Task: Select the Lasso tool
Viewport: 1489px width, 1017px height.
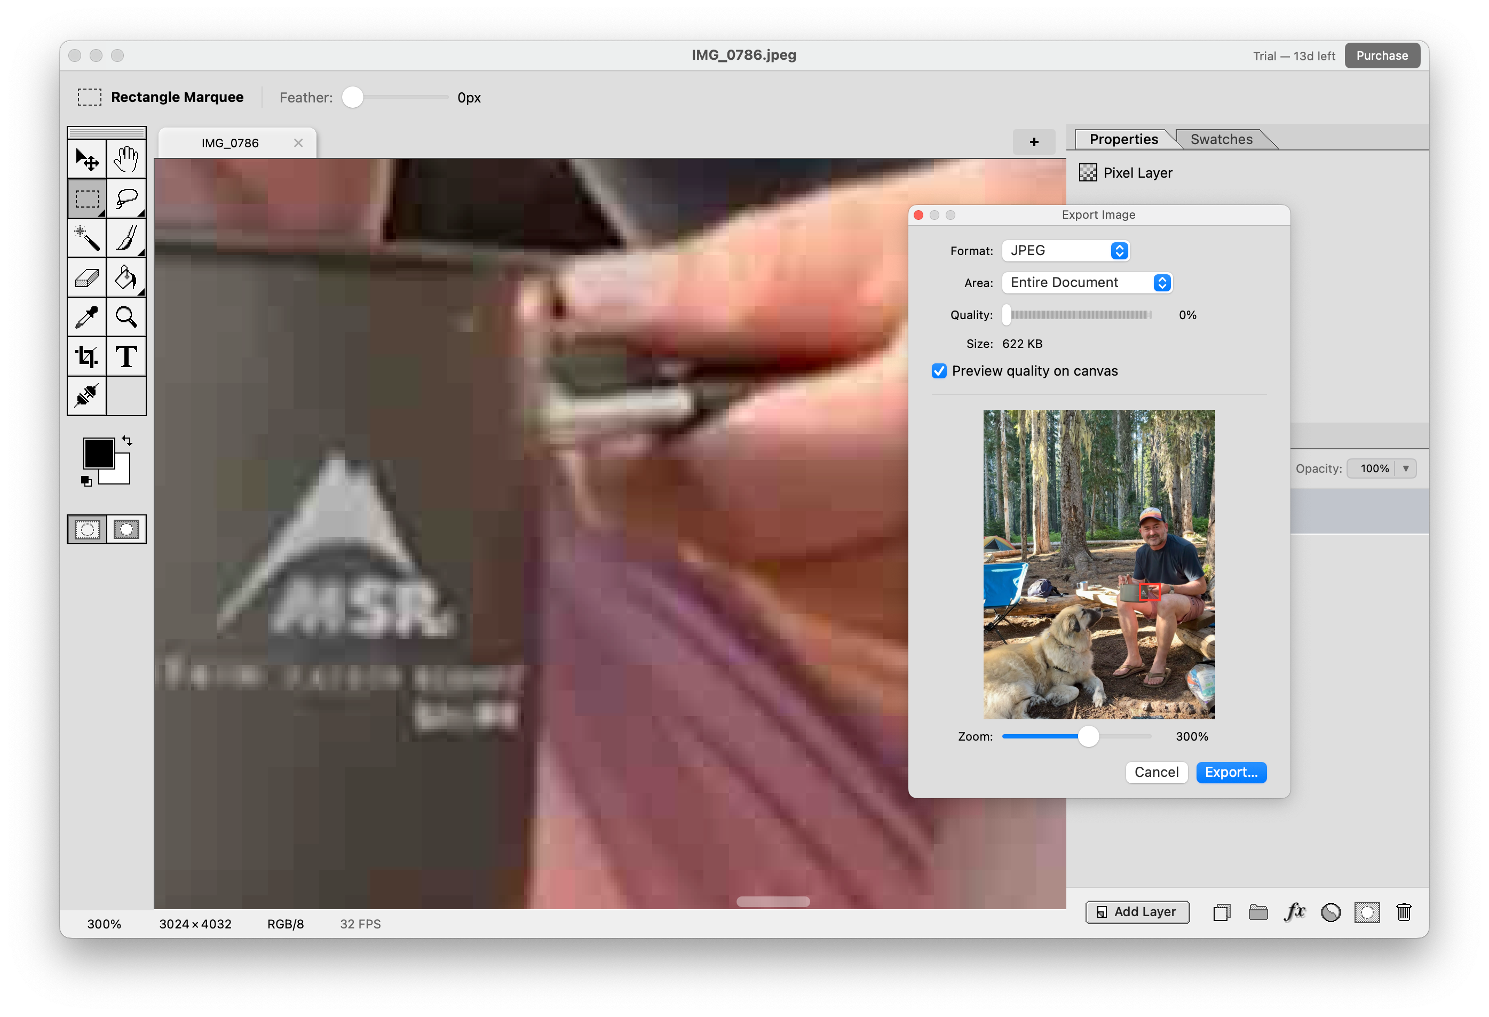Action: [x=126, y=198]
